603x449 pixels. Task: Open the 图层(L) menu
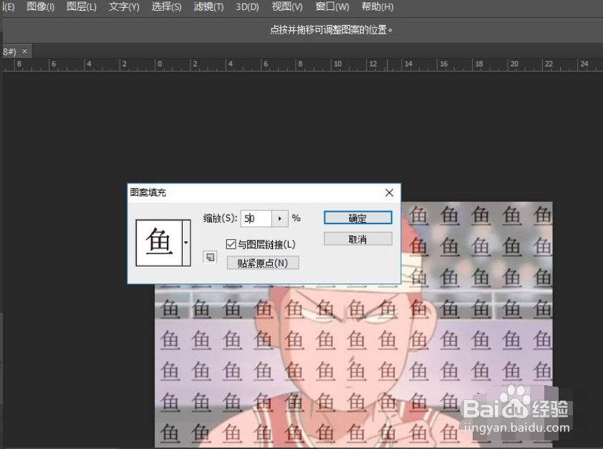81,6
